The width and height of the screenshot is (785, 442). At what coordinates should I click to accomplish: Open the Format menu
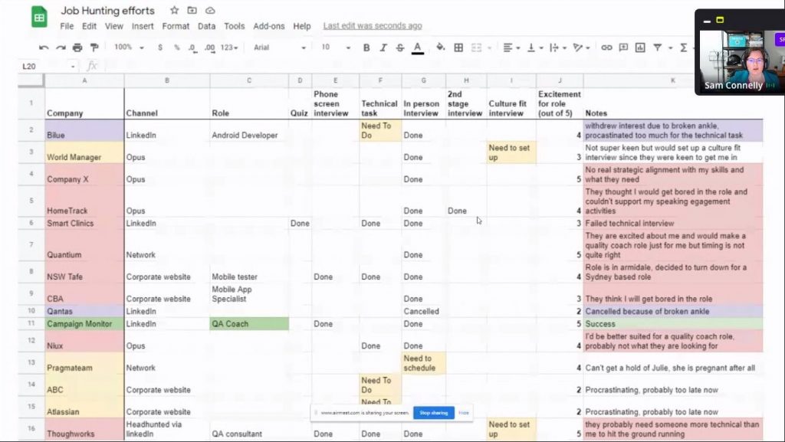point(176,26)
